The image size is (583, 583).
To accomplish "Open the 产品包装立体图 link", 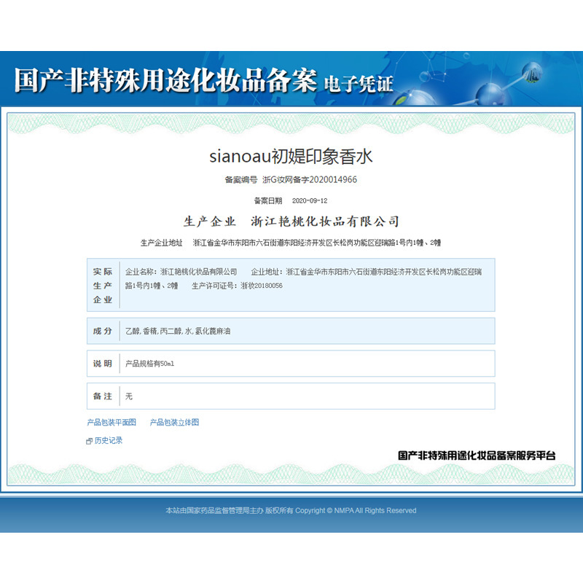I will [174, 422].
